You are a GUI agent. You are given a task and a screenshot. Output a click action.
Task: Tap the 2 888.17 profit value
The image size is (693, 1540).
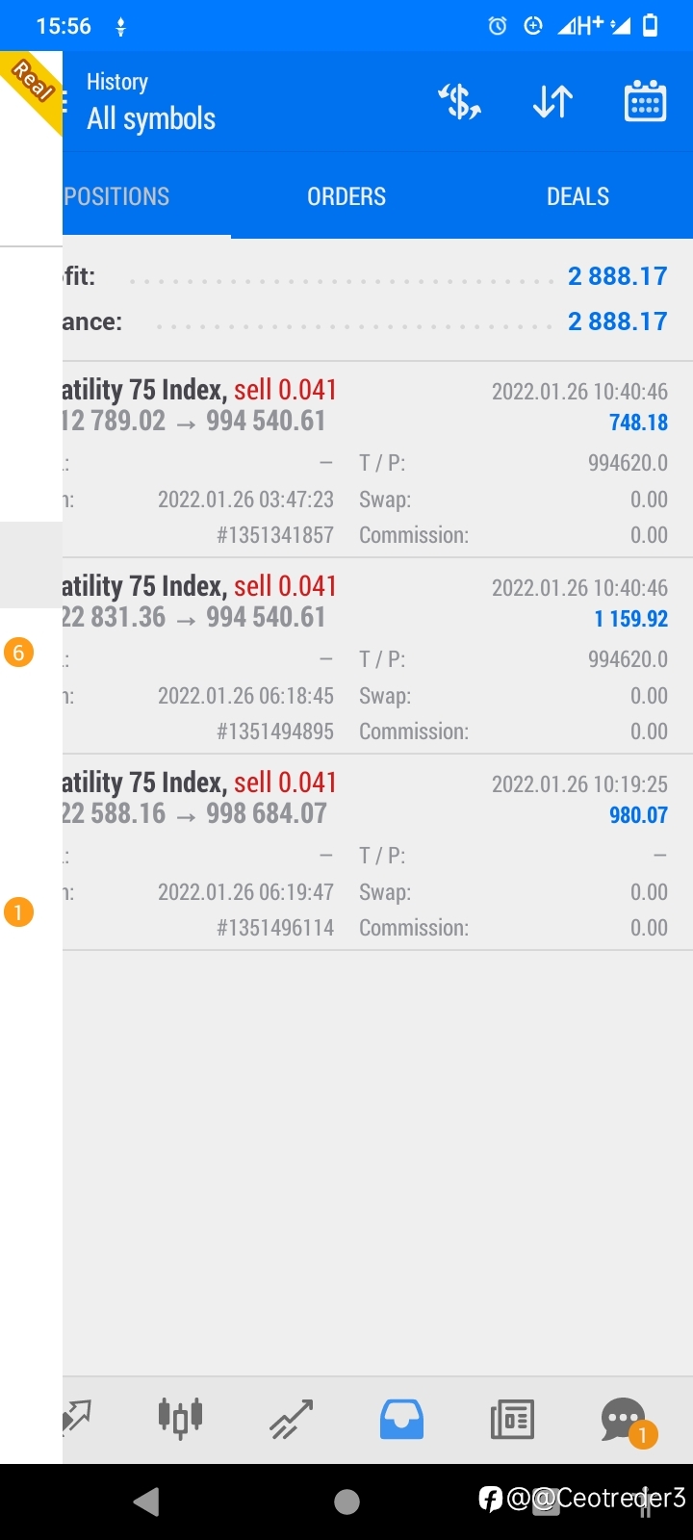click(617, 276)
